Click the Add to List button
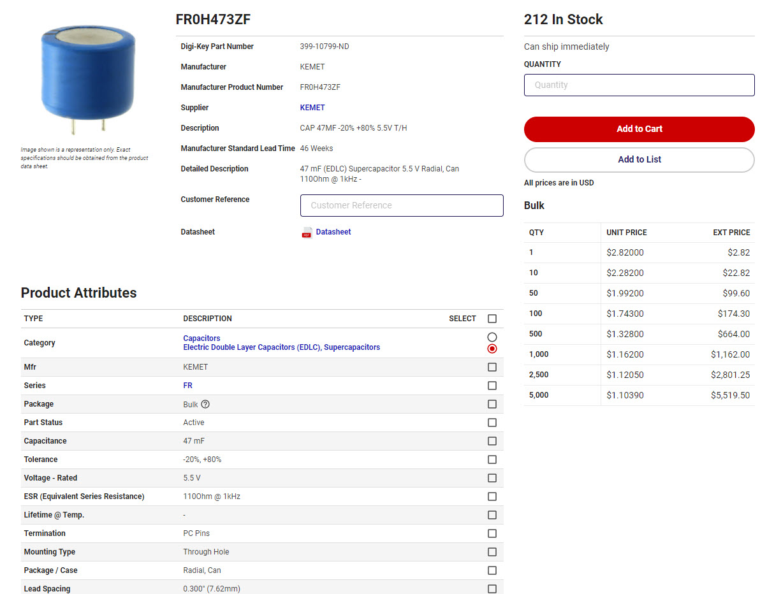 (639, 160)
